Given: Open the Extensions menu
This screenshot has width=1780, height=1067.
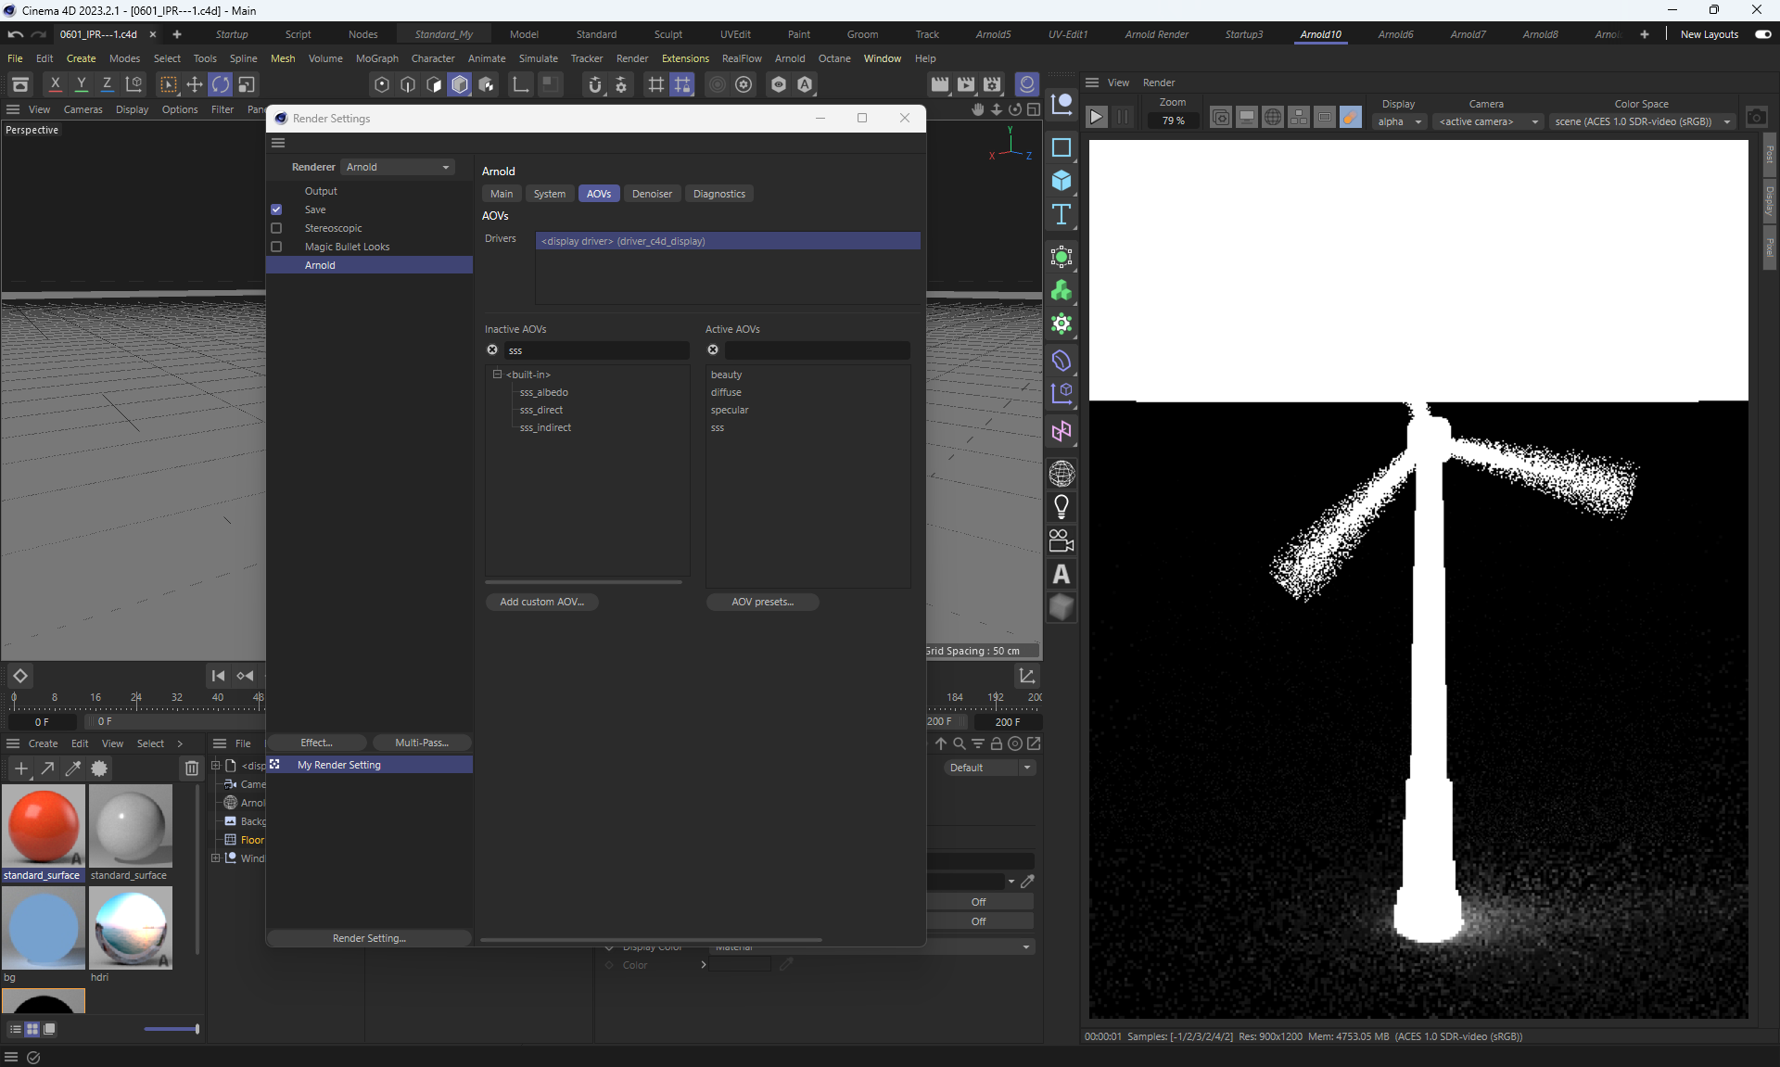Looking at the screenshot, I should coord(685,58).
